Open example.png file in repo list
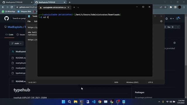The image size is (187, 105). (21, 63)
